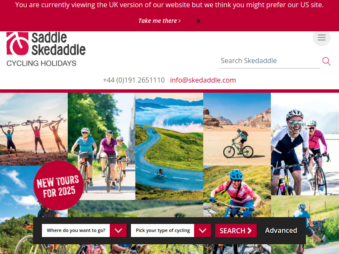Image resolution: width=339 pixels, height=254 pixels.
Task: Click the winding mountain road photo
Action: coord(169,146)
